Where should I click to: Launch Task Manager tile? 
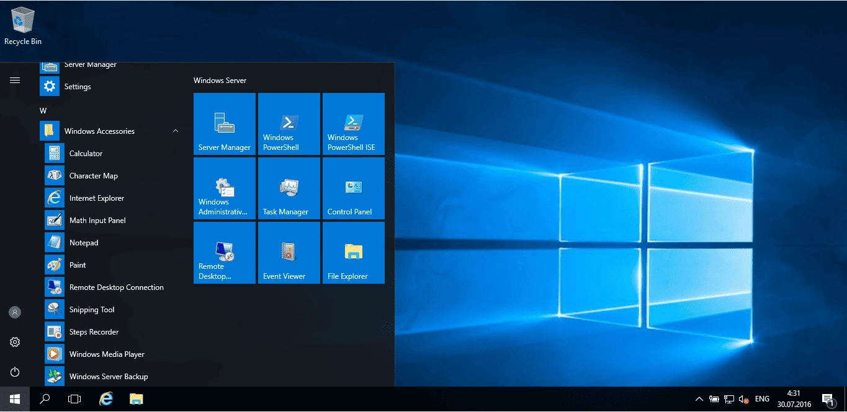click(289, 188)
